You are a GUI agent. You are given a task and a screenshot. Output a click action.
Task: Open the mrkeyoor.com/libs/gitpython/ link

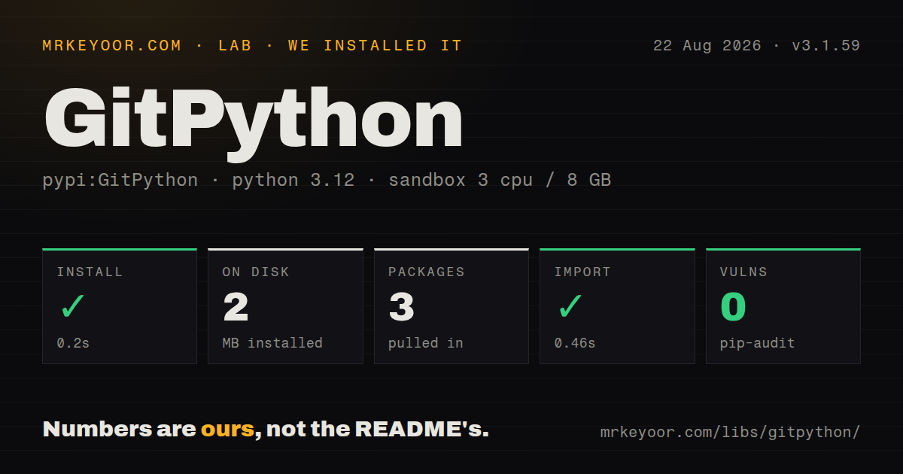(x=730, y=433)
